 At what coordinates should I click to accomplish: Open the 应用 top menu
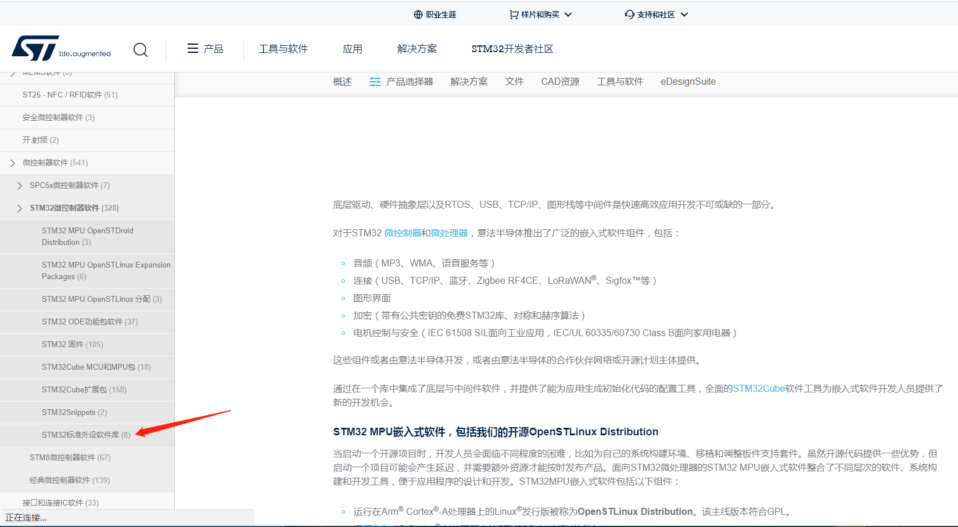point(353,49)
